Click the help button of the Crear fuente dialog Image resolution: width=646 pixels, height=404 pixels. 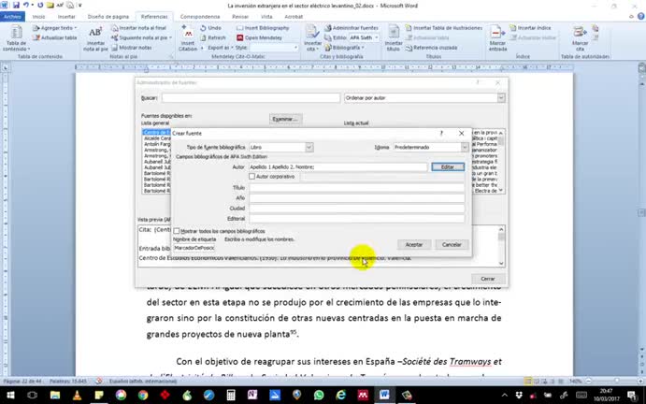click(x=441, y=133)
